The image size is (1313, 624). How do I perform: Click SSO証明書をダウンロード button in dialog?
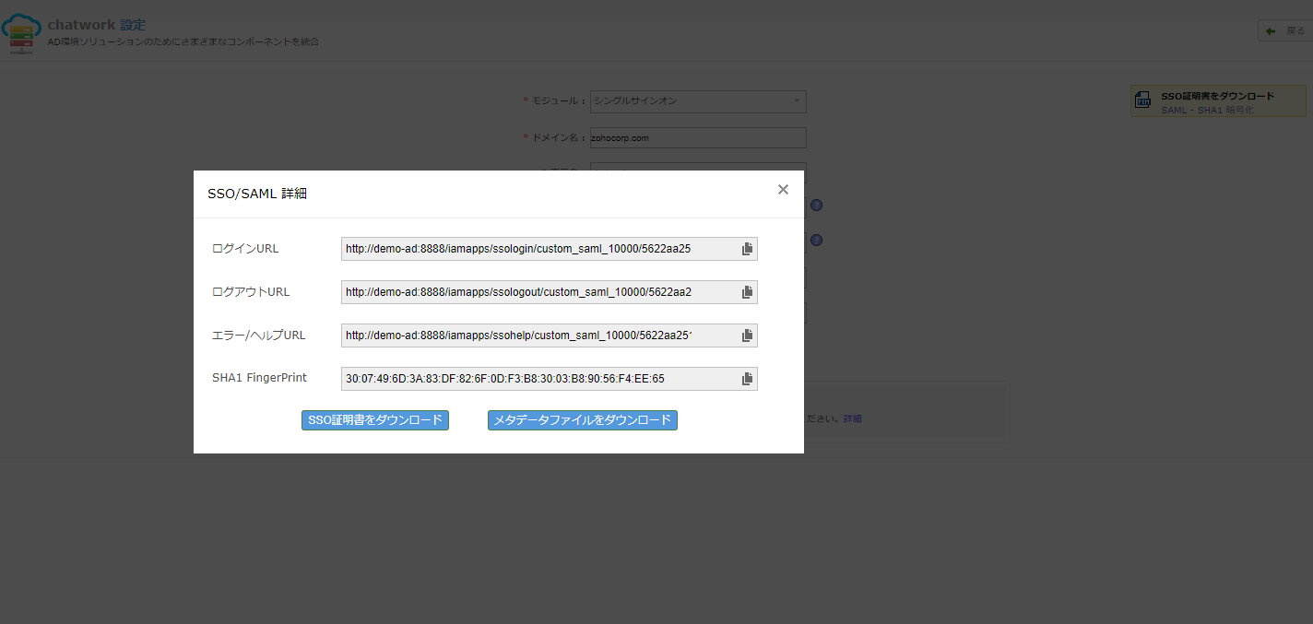[375, 420]
